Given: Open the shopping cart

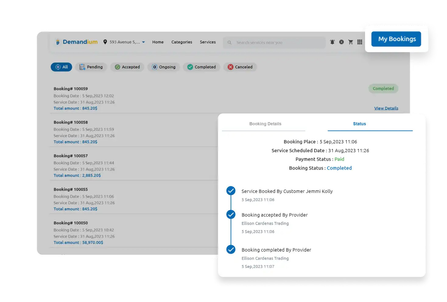Looking at the screenshot, I should click(x=350, y=42).
